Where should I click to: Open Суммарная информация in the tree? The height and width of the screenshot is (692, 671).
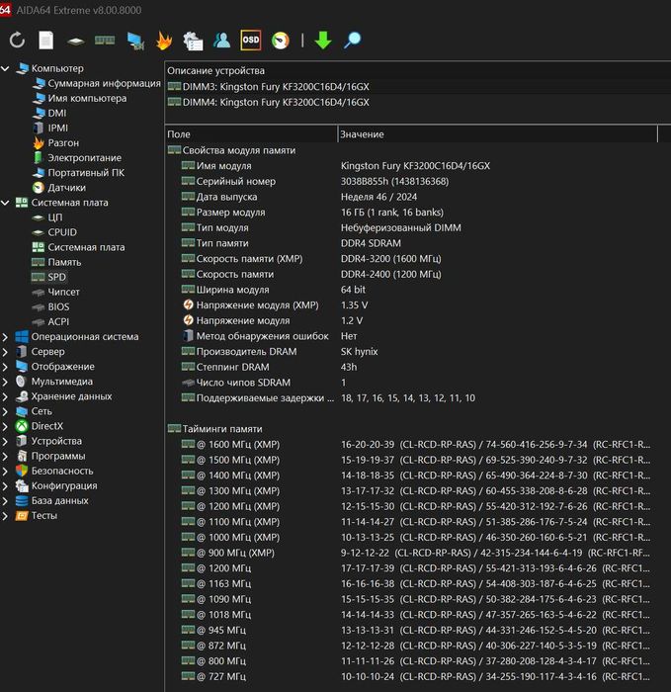[x=97, y=83]
